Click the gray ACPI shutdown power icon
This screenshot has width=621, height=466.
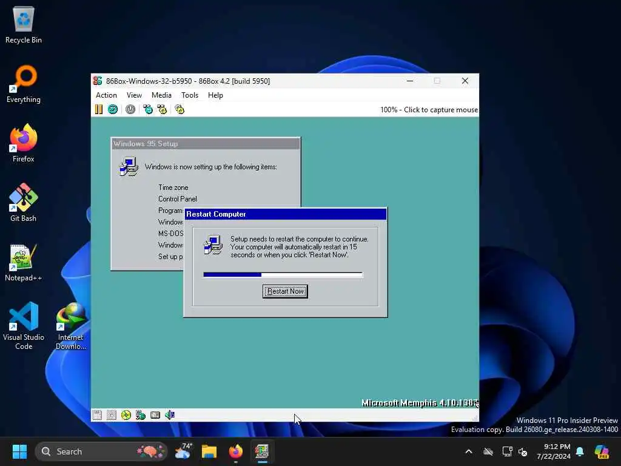pos(130,109)
